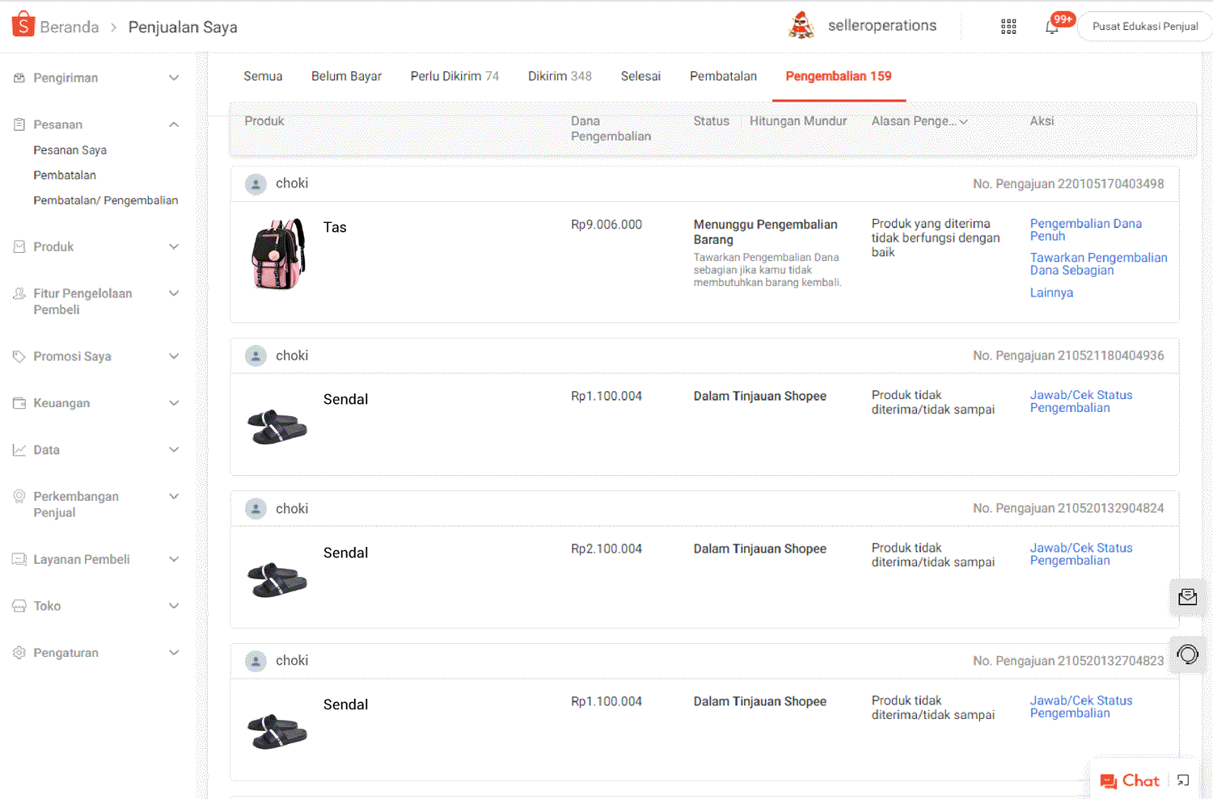Open Pusat Edukasi Penjual
1213x799 pixels.
point(1145,26)
